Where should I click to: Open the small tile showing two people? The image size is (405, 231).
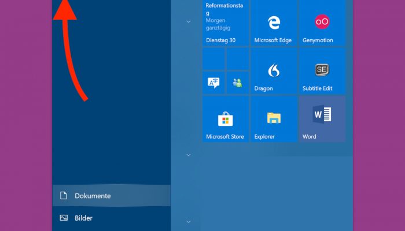[237, 83]
